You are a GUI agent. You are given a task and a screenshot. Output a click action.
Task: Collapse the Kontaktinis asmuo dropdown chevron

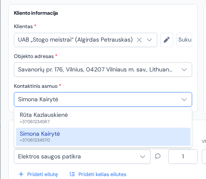point(184,100)
